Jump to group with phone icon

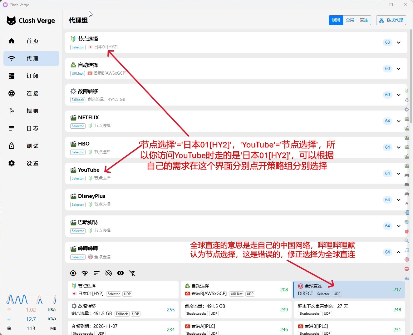[406, 213]
